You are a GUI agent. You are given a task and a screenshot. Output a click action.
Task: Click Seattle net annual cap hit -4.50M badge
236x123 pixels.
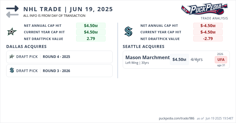(x=208, y=26)
